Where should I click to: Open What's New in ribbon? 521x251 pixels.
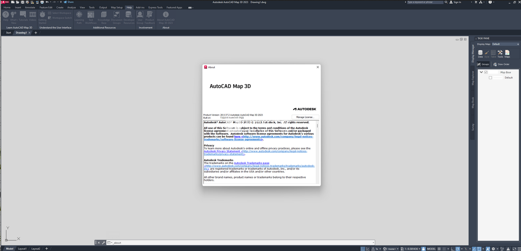click(14, 17)
